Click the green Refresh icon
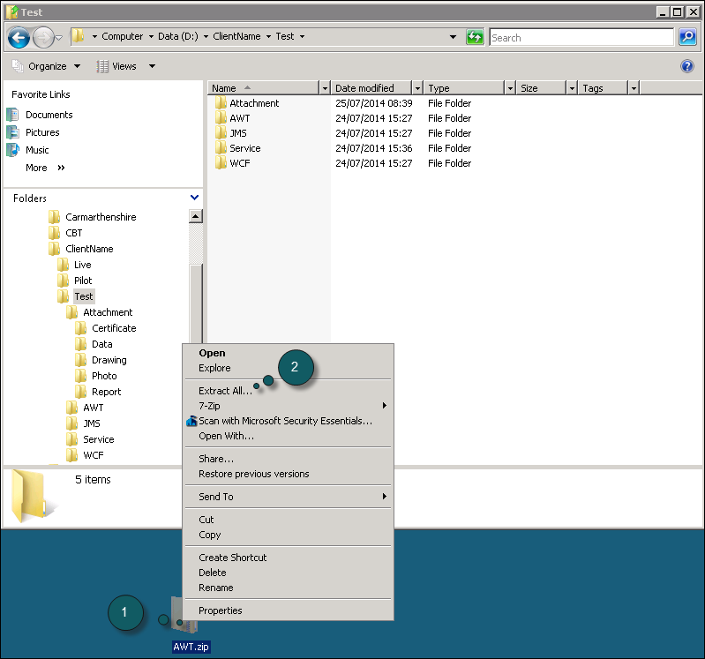The image size is (705, 659). (475, 37)
